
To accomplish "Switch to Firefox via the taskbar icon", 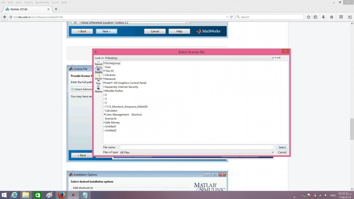I will [61, 195].
